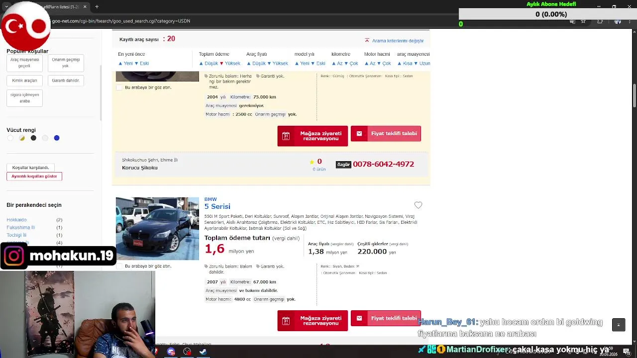Click the yellow star rating icon for Korucu Şikoku
Viewport: 637px width, 358px height.
[x=312, y=162]
